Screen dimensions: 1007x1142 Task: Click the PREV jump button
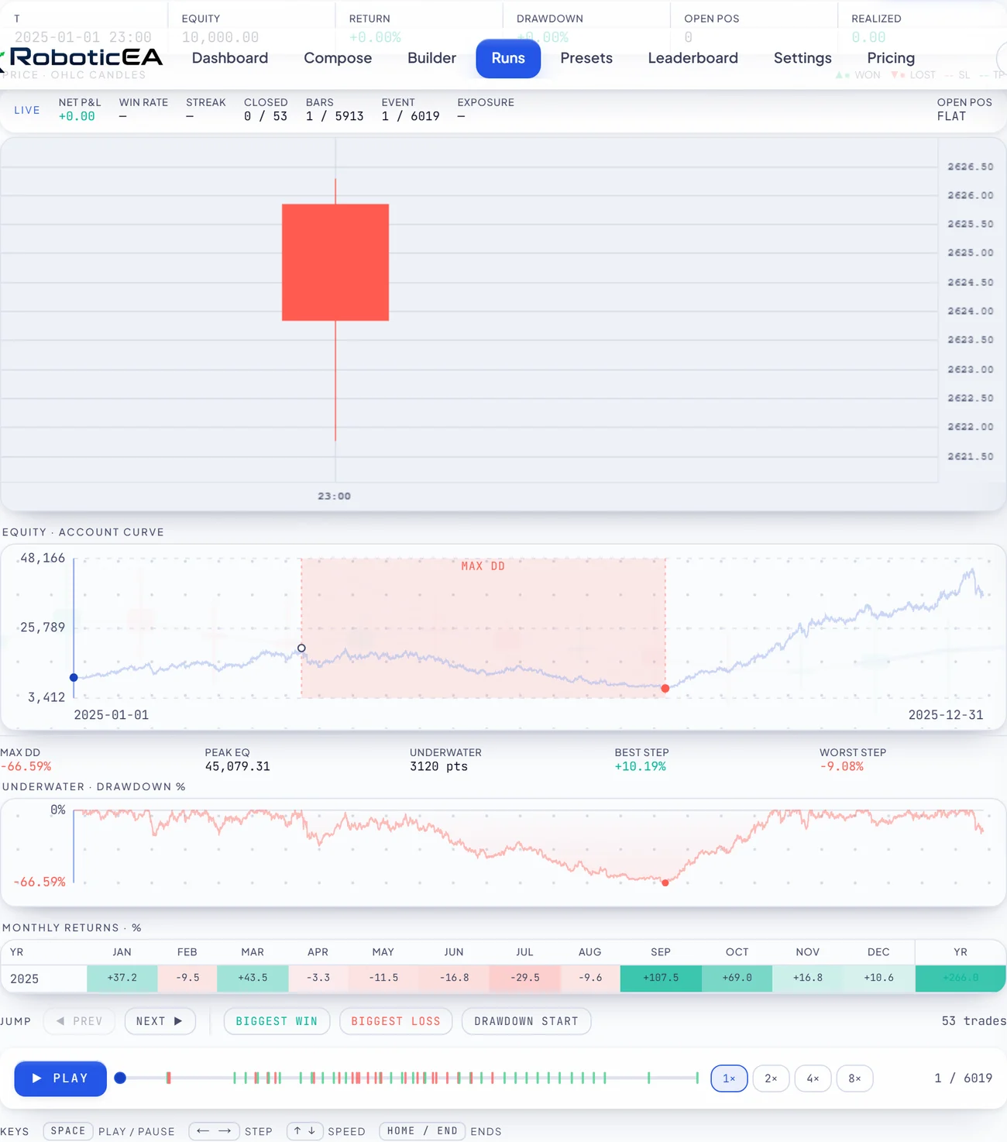click(79, 1021)
